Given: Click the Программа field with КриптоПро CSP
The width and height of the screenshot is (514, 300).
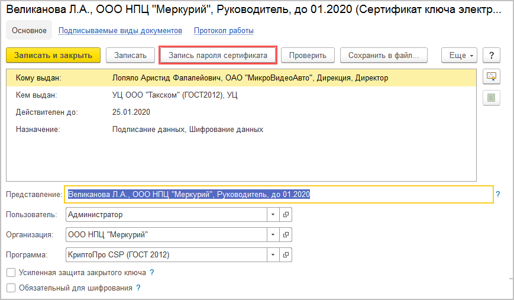Looking at the screenshot, I should [167, 255].
